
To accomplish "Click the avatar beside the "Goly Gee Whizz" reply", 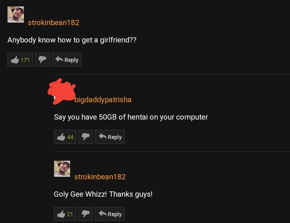I will coord(62,169).
